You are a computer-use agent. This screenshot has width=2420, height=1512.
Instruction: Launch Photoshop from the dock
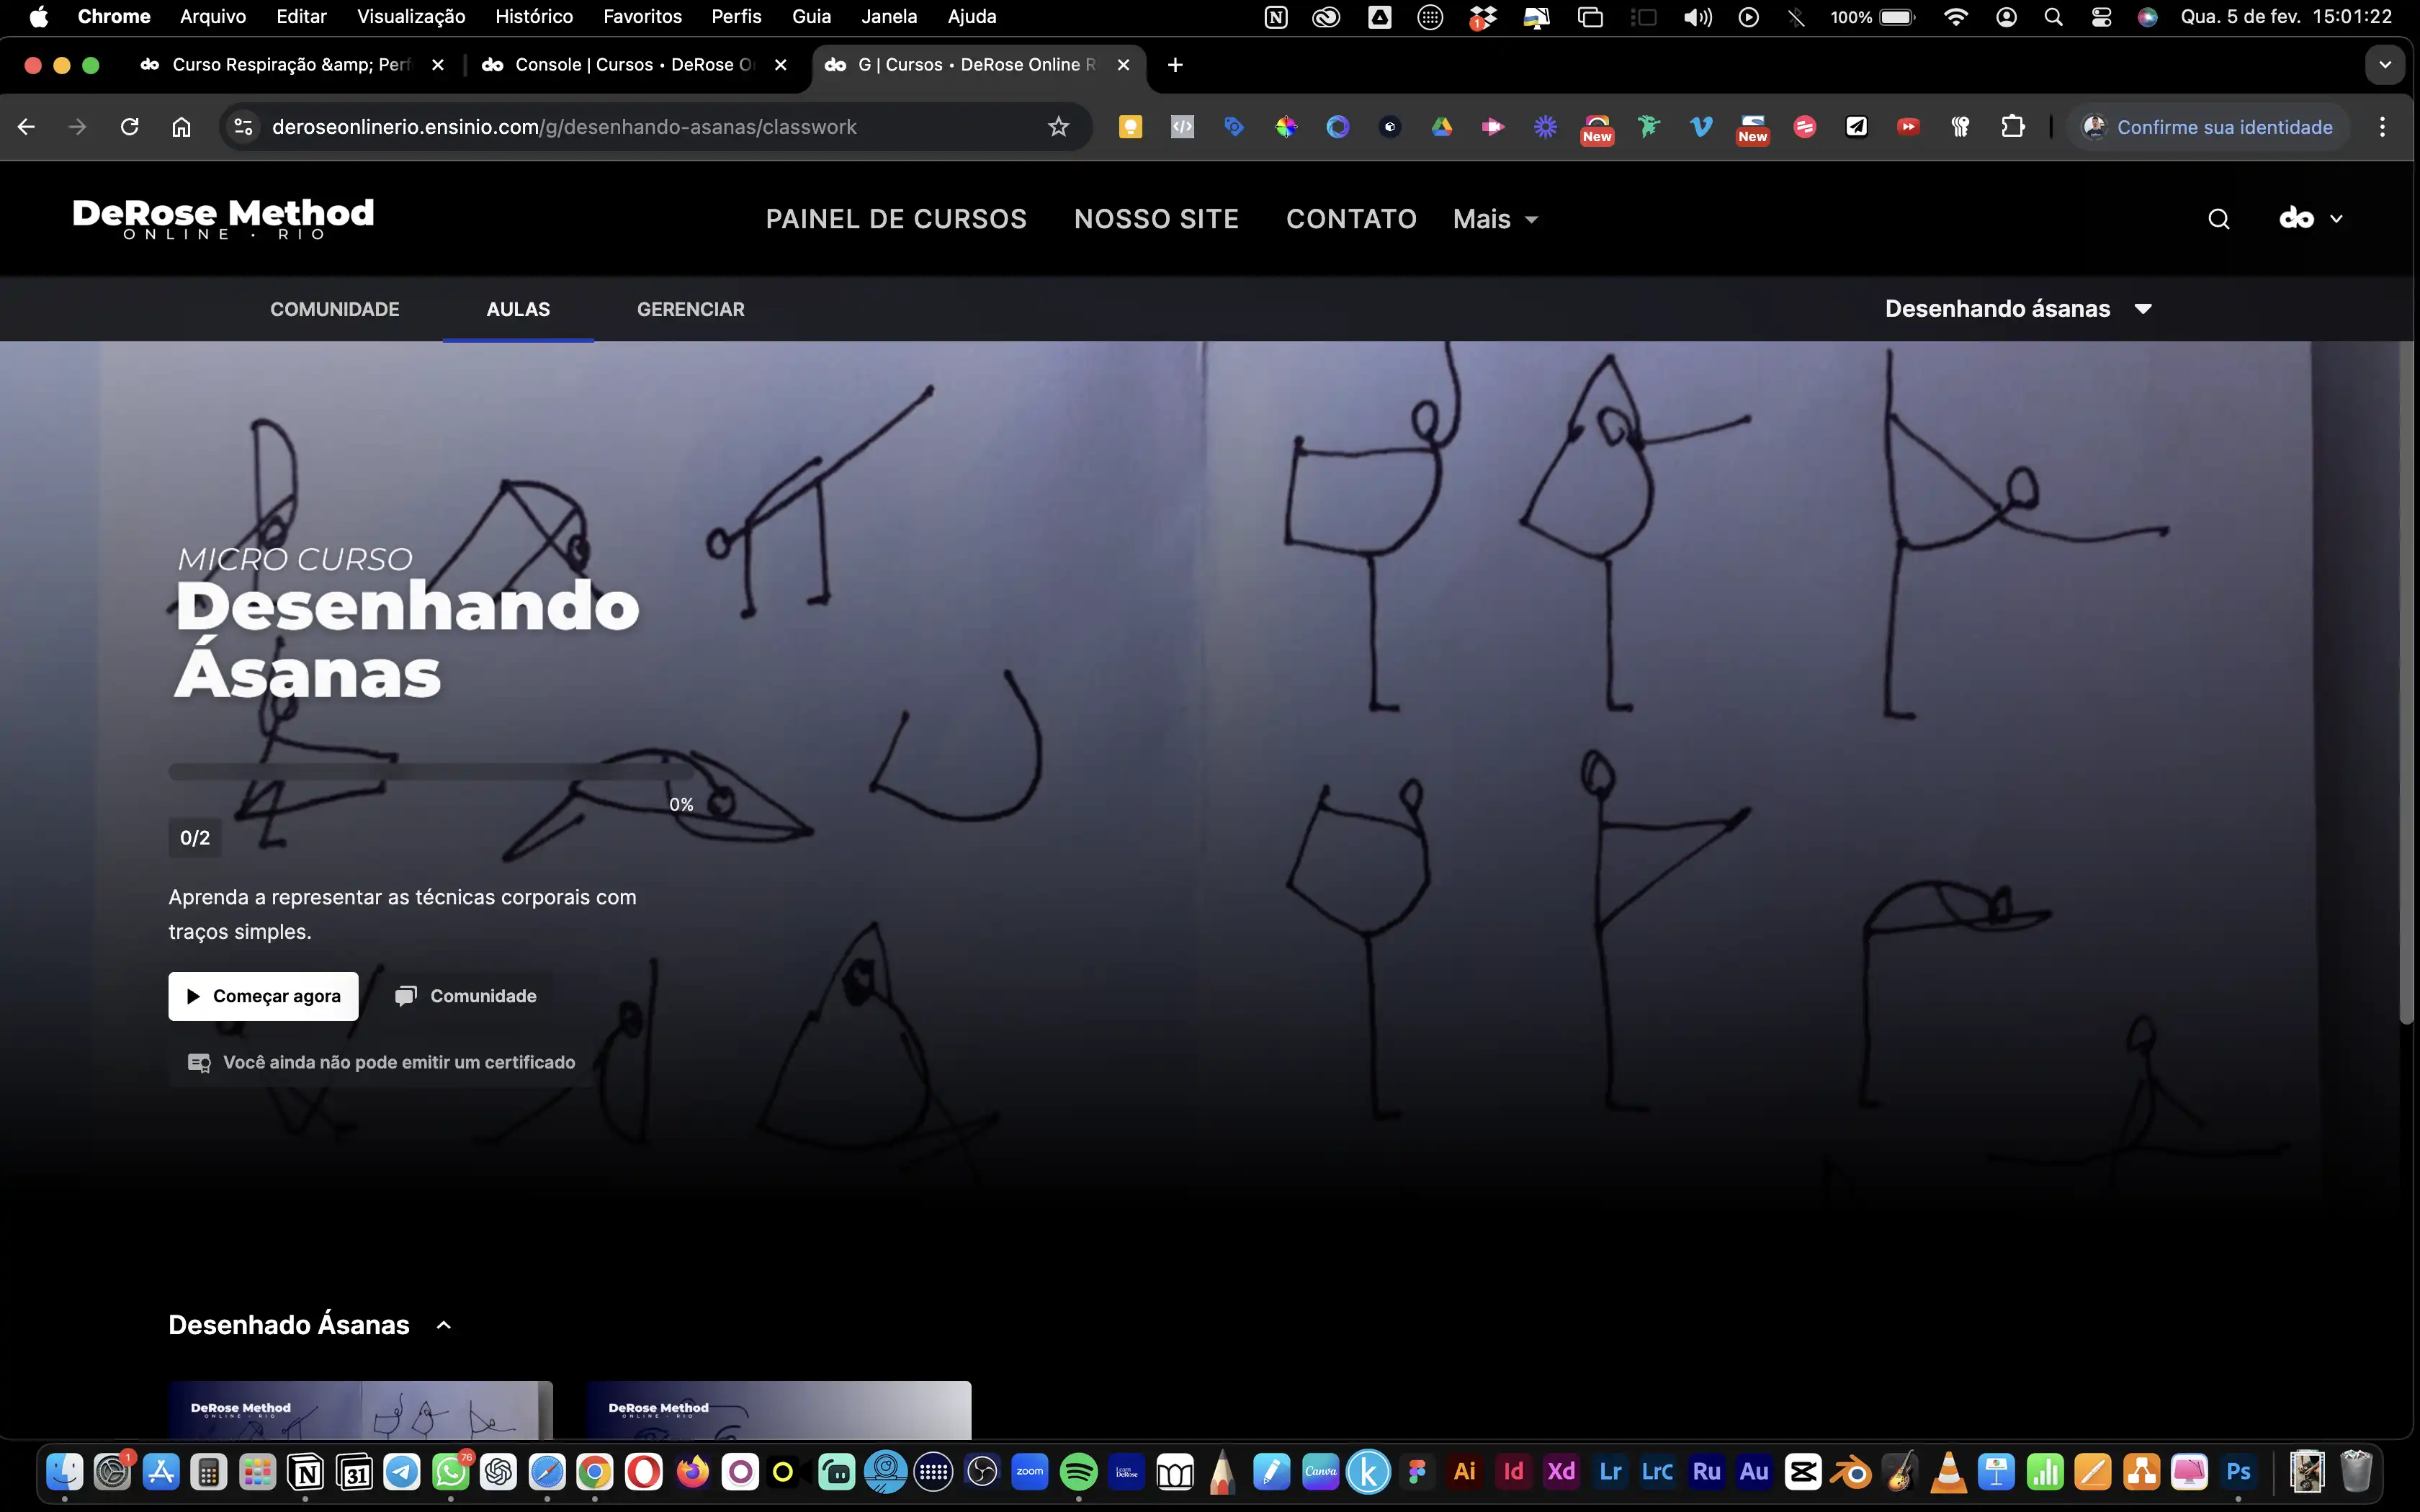[x=2238, y=1471]
